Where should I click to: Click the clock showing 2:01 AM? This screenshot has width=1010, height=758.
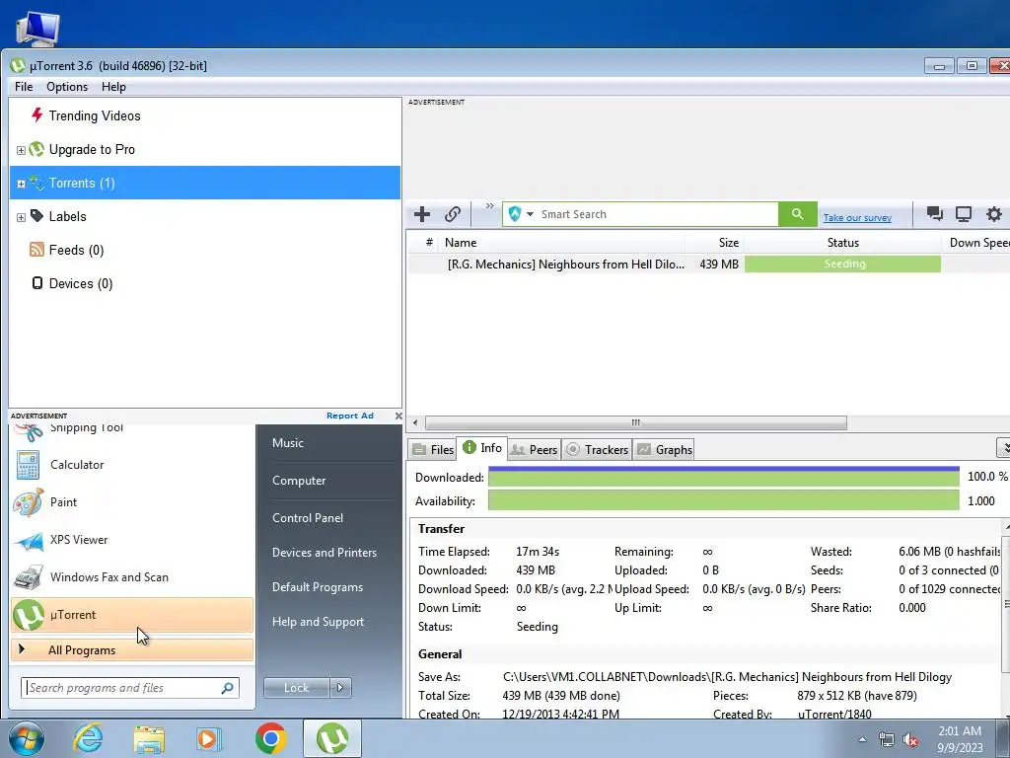coord(960,731)
